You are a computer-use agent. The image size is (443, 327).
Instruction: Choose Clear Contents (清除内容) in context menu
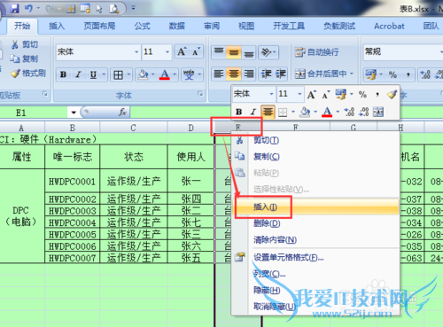316,239
